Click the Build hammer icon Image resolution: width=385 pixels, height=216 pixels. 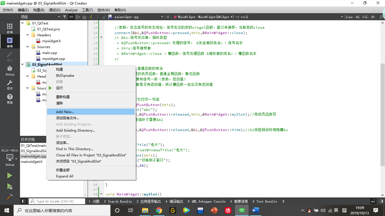(10, 197)
